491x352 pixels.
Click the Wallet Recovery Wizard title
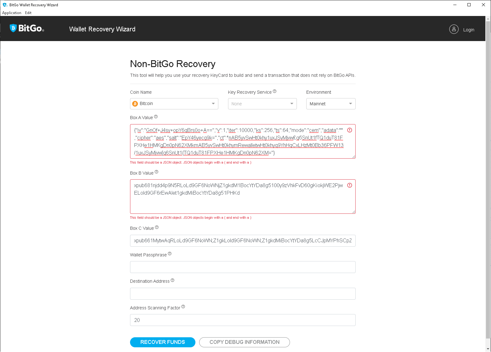[102, 29]
